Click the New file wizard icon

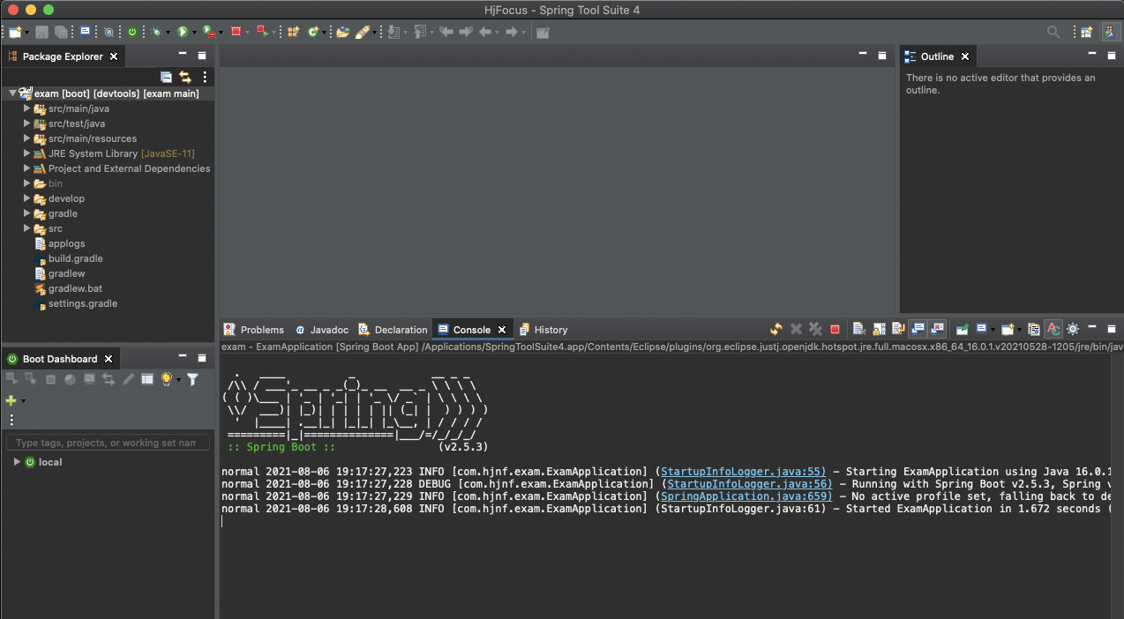14,32
